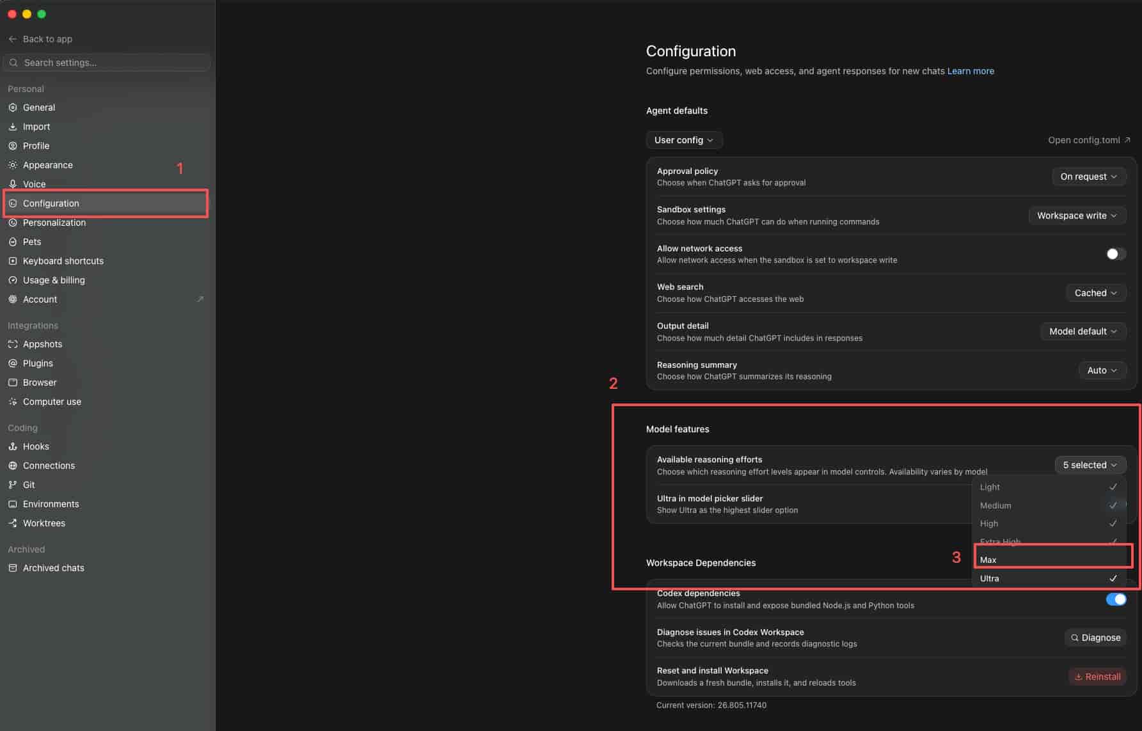Viewport: 1142px width, 731px height.
Task: Click the Ultra in model picker slider label
Action: point(710,498)
